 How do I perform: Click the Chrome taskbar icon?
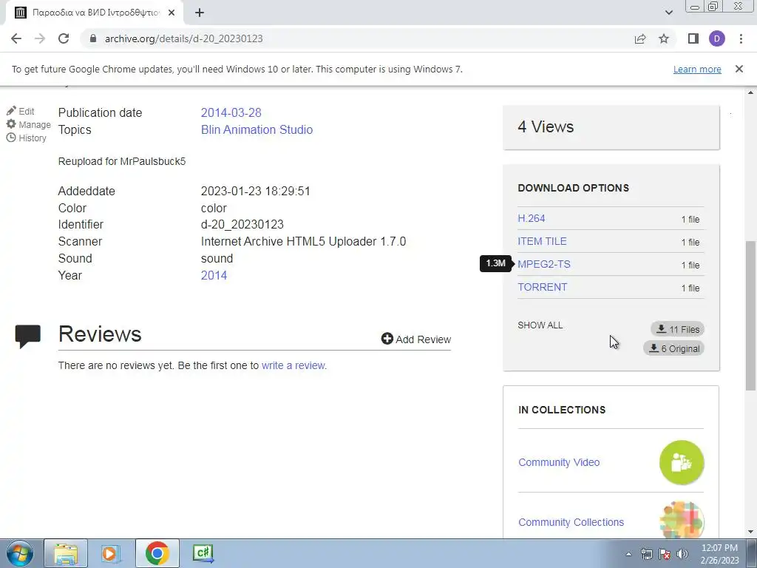[x=157, y=553]
